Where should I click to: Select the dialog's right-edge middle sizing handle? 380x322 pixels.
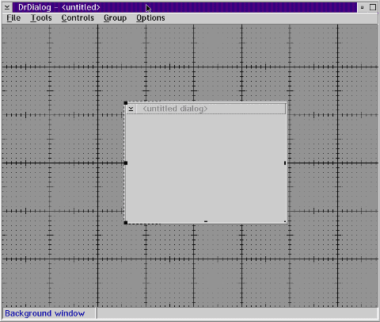tap(285, 163)
